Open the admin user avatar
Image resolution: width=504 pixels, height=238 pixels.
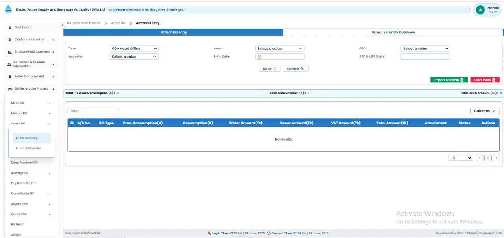click(480, 10)
